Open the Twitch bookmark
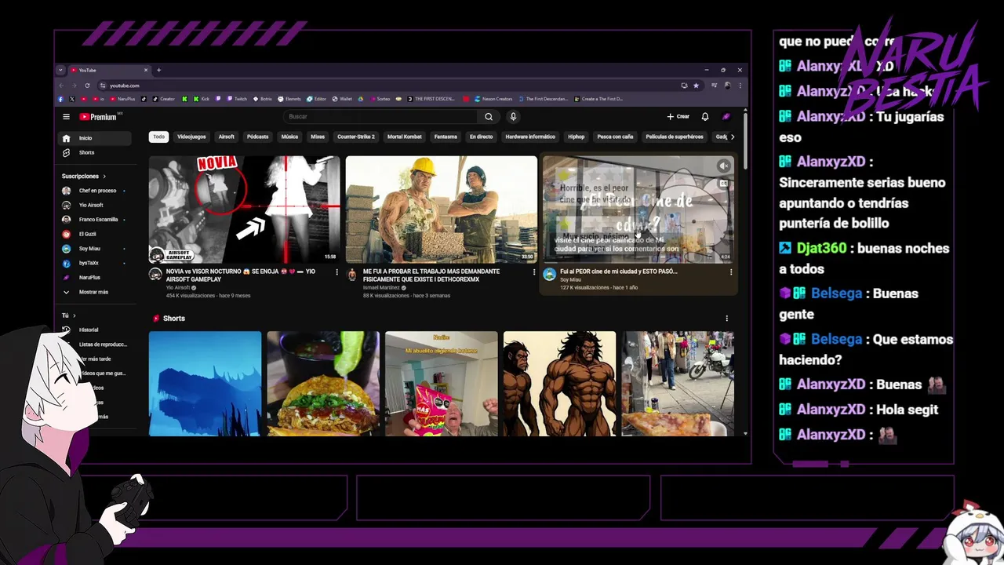The image size is (1004, 565). click(x=237, y=99)
